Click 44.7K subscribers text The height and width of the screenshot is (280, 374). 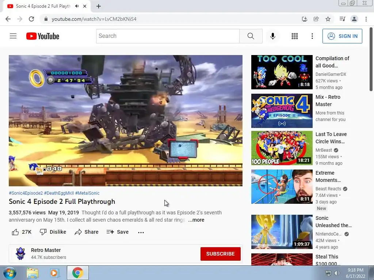49,257
